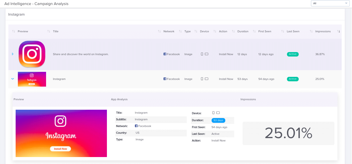Click Install Now button inside the ad preview
Viewport: 352px width, 164px height.
(61, 149)
